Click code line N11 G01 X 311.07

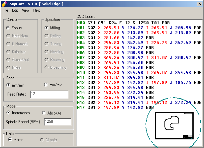[x=115, y=78]
